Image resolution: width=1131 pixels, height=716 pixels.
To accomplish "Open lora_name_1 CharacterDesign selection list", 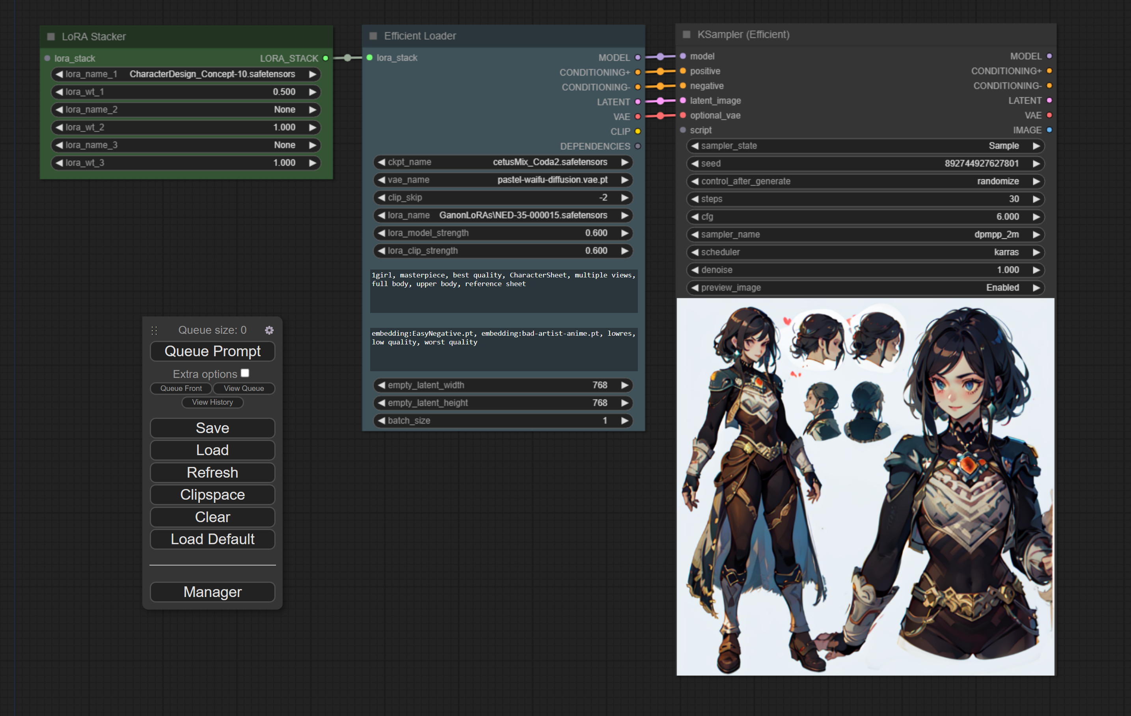I will pyautogui.click(x=186, y=74).
